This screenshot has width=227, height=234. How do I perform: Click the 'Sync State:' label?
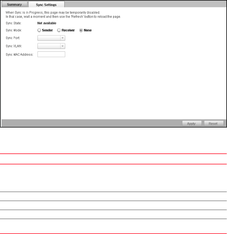pos(13,23)
